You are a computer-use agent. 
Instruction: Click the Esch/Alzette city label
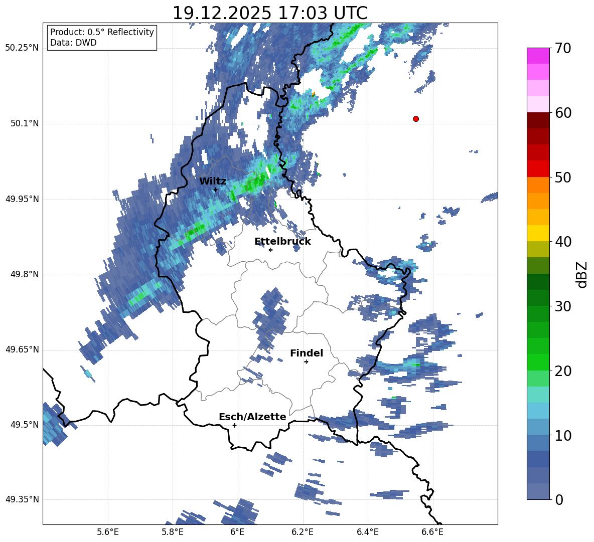pos(252,417)
